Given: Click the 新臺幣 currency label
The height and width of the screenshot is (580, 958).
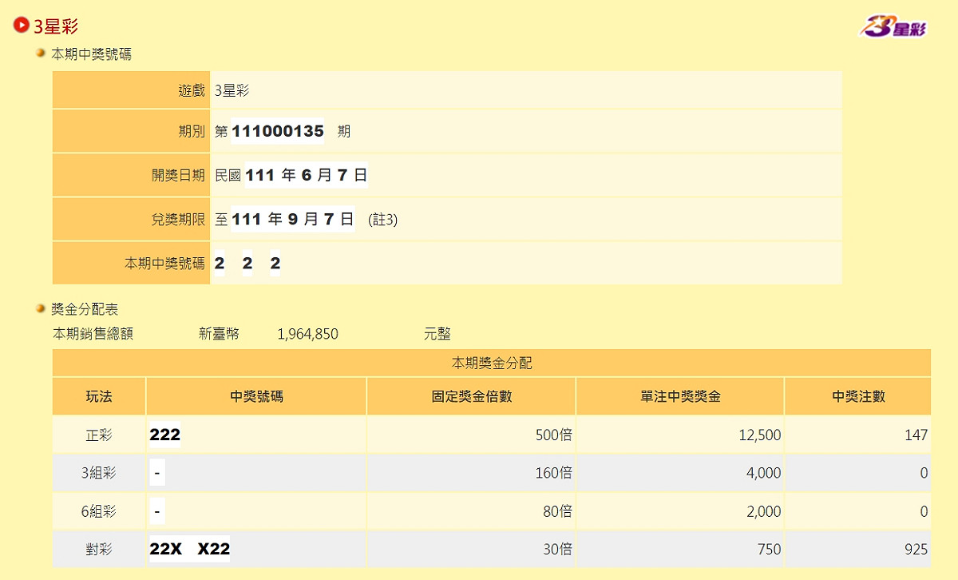Looking at the screenshot, I should pyautogui.click(x=219, y=334).
